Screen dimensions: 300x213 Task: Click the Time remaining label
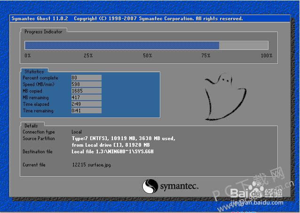click(38, 111)
